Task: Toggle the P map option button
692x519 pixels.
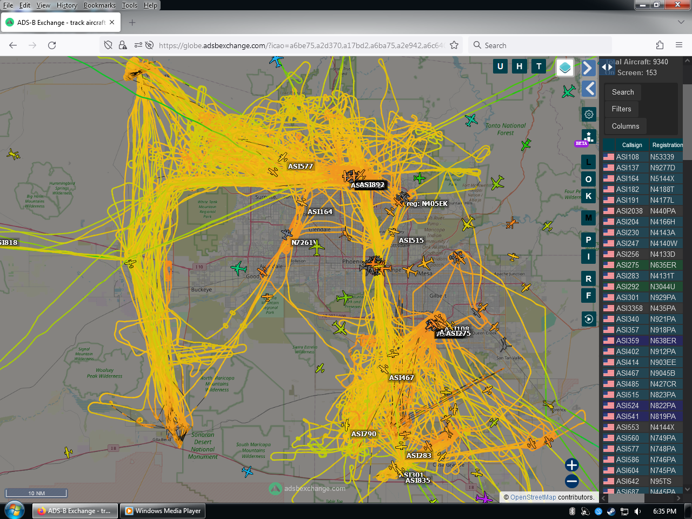Action: tap(589, 239)
